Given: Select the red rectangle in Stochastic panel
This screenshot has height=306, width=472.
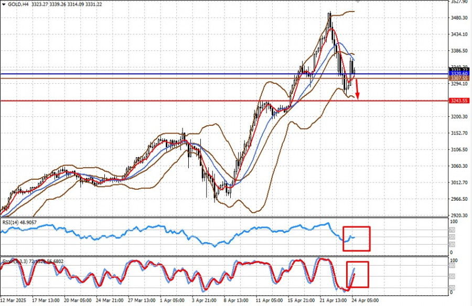Looking at the screenshot, I should coord(357,274).
